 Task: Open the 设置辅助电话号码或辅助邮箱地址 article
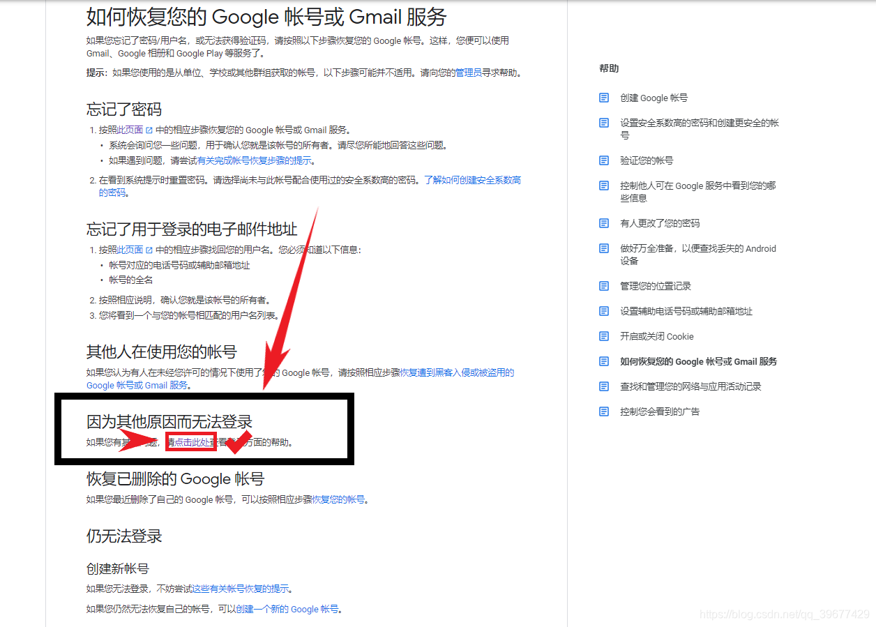686,312
